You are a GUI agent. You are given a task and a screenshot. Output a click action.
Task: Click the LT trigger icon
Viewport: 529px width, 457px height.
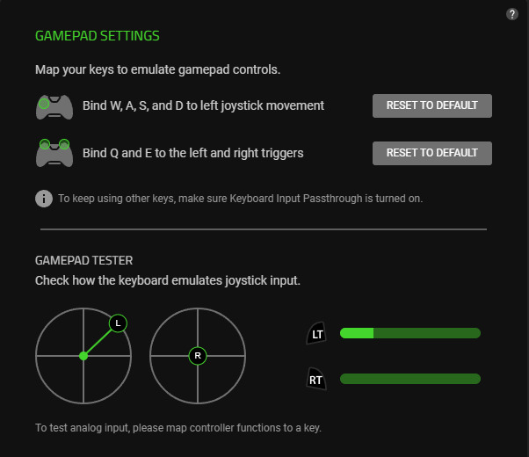coord(316,333)
